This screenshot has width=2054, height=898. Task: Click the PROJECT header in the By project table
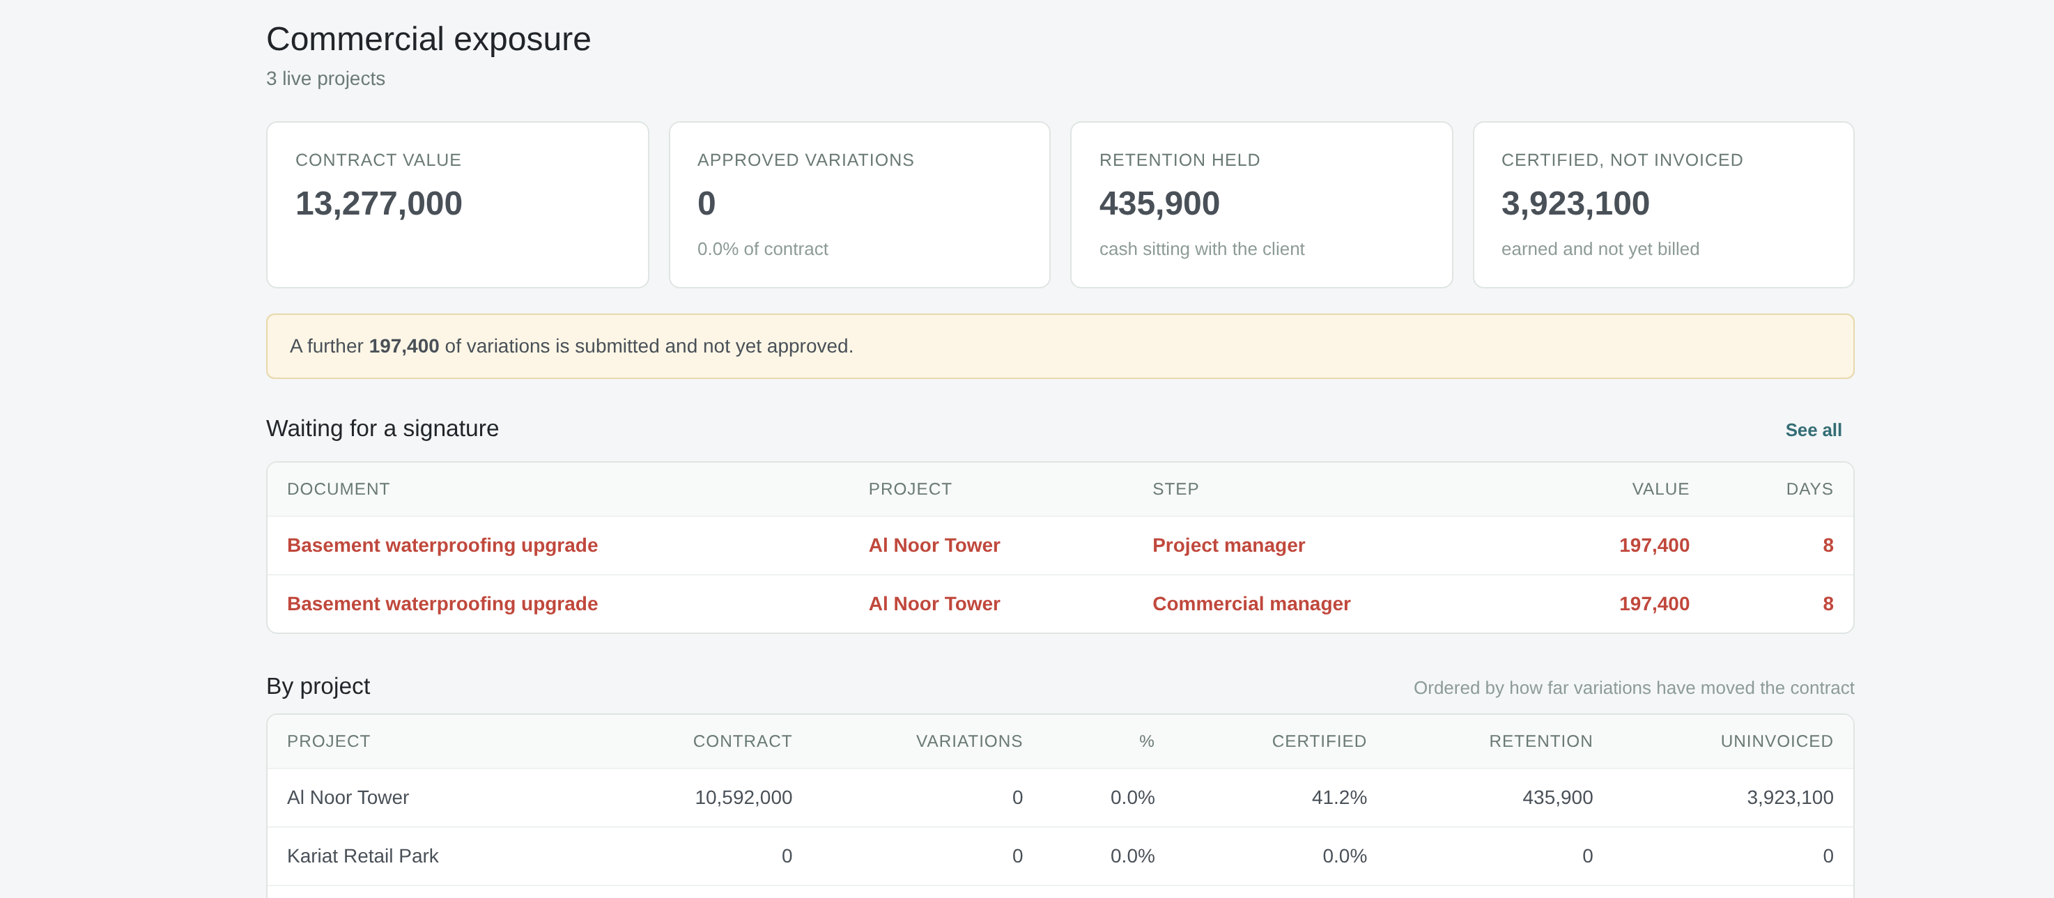click(x=328, y=741)
